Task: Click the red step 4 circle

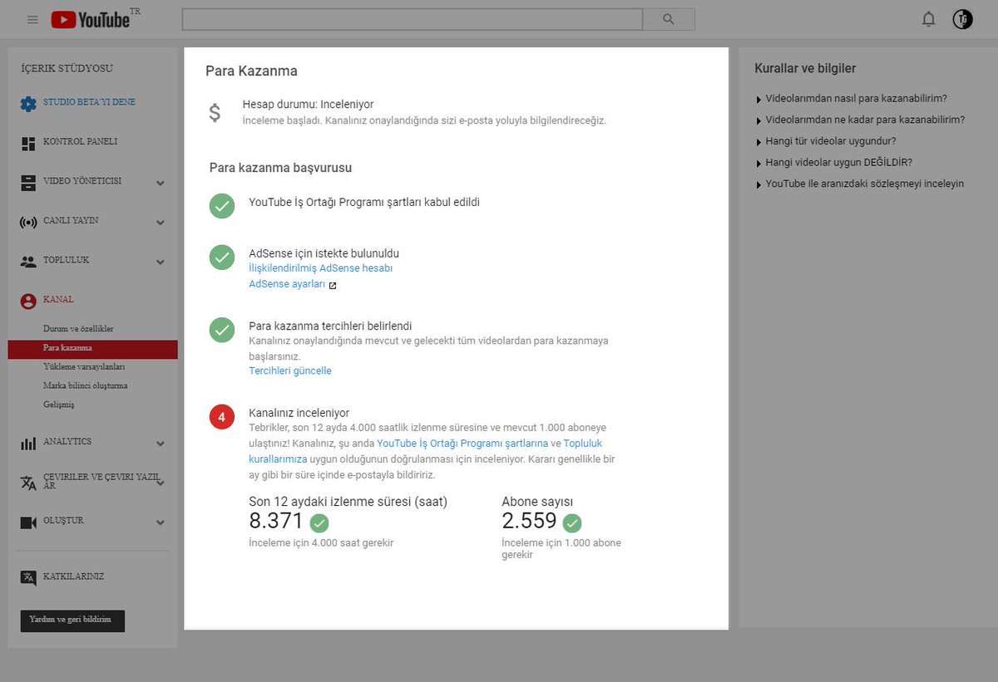Action: point(222,417)
